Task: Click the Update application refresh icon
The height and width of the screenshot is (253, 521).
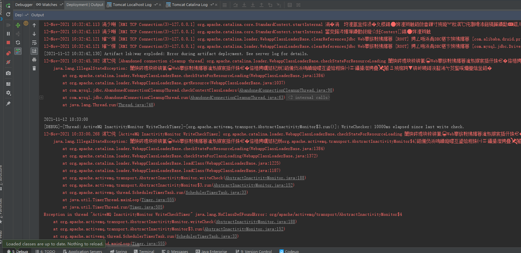Action: (x=8, y=15)
